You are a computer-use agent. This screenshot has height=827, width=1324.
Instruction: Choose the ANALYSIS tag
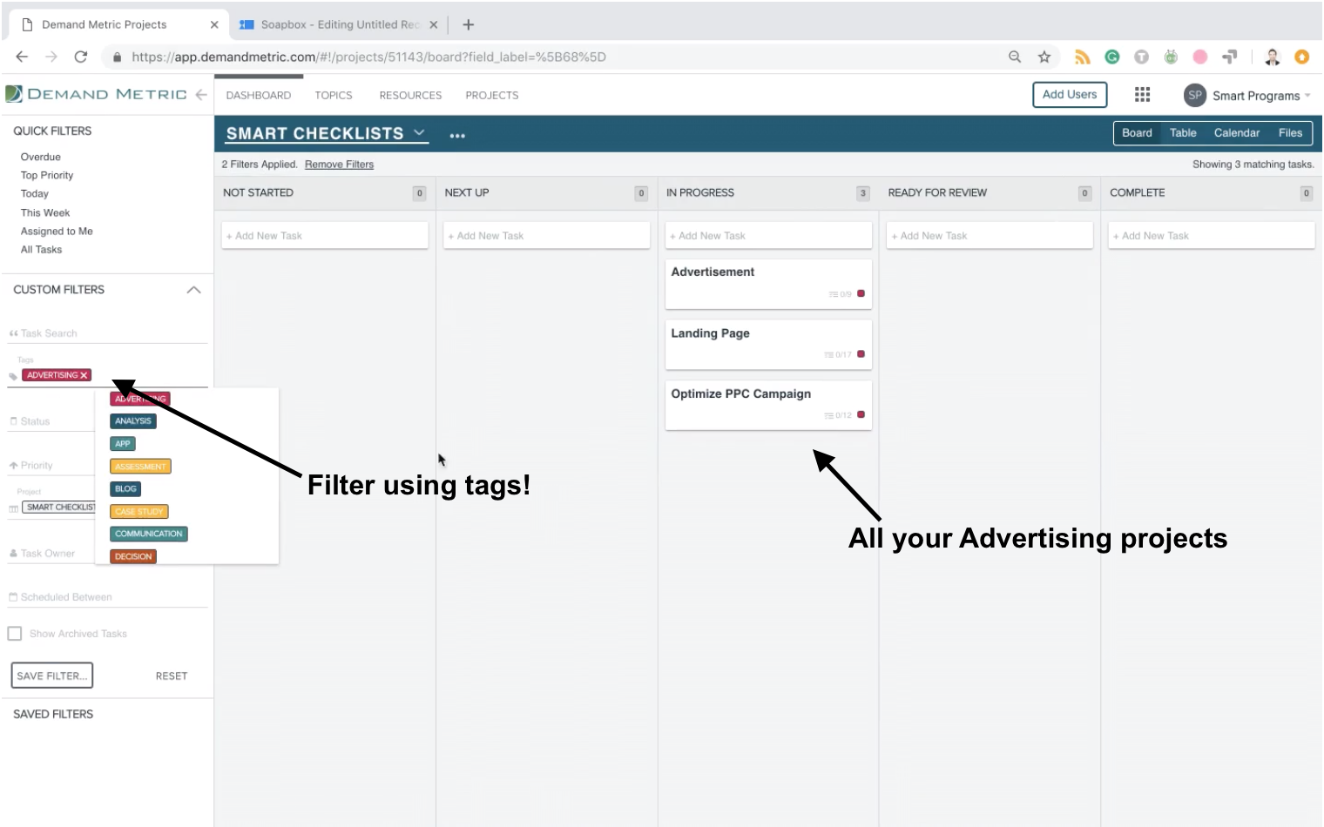tap(133, 421)
